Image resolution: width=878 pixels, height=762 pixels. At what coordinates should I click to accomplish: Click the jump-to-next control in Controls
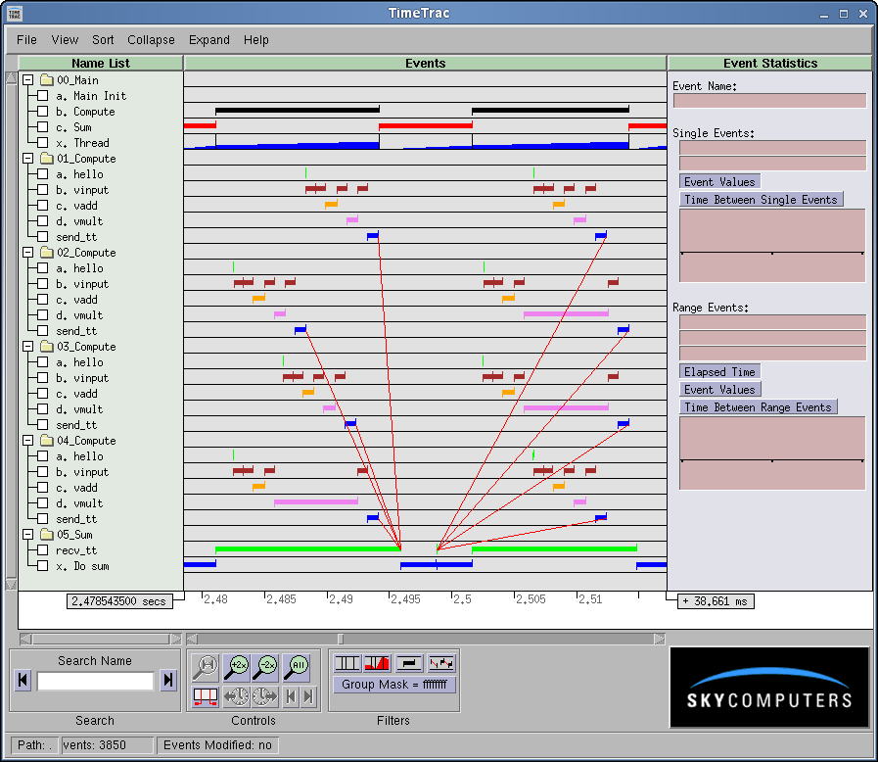click(x=308, y=696)
